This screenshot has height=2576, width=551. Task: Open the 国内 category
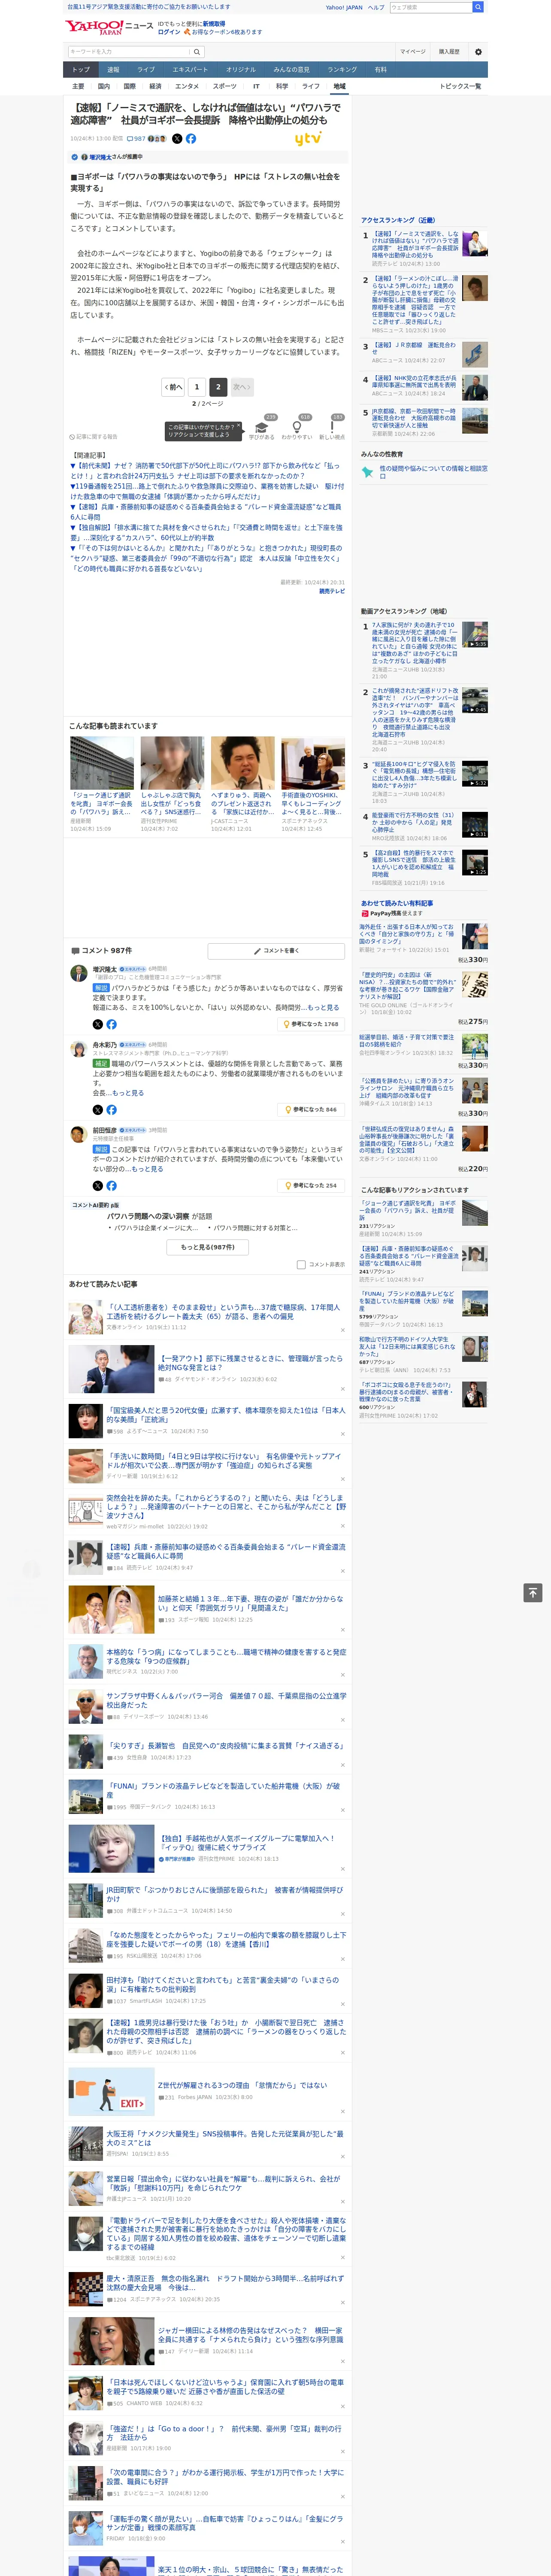click(x=104, y=87)
